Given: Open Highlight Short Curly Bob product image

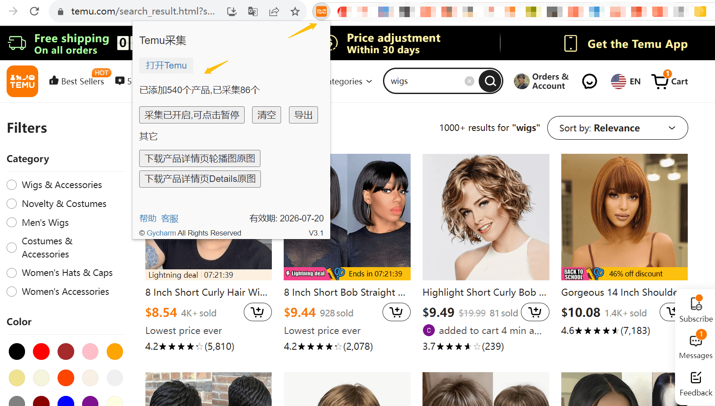Looking at the screenshot, I should (x=486, y=217).
